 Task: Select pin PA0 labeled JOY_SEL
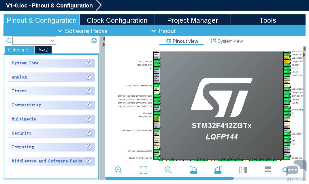(156, 151)
